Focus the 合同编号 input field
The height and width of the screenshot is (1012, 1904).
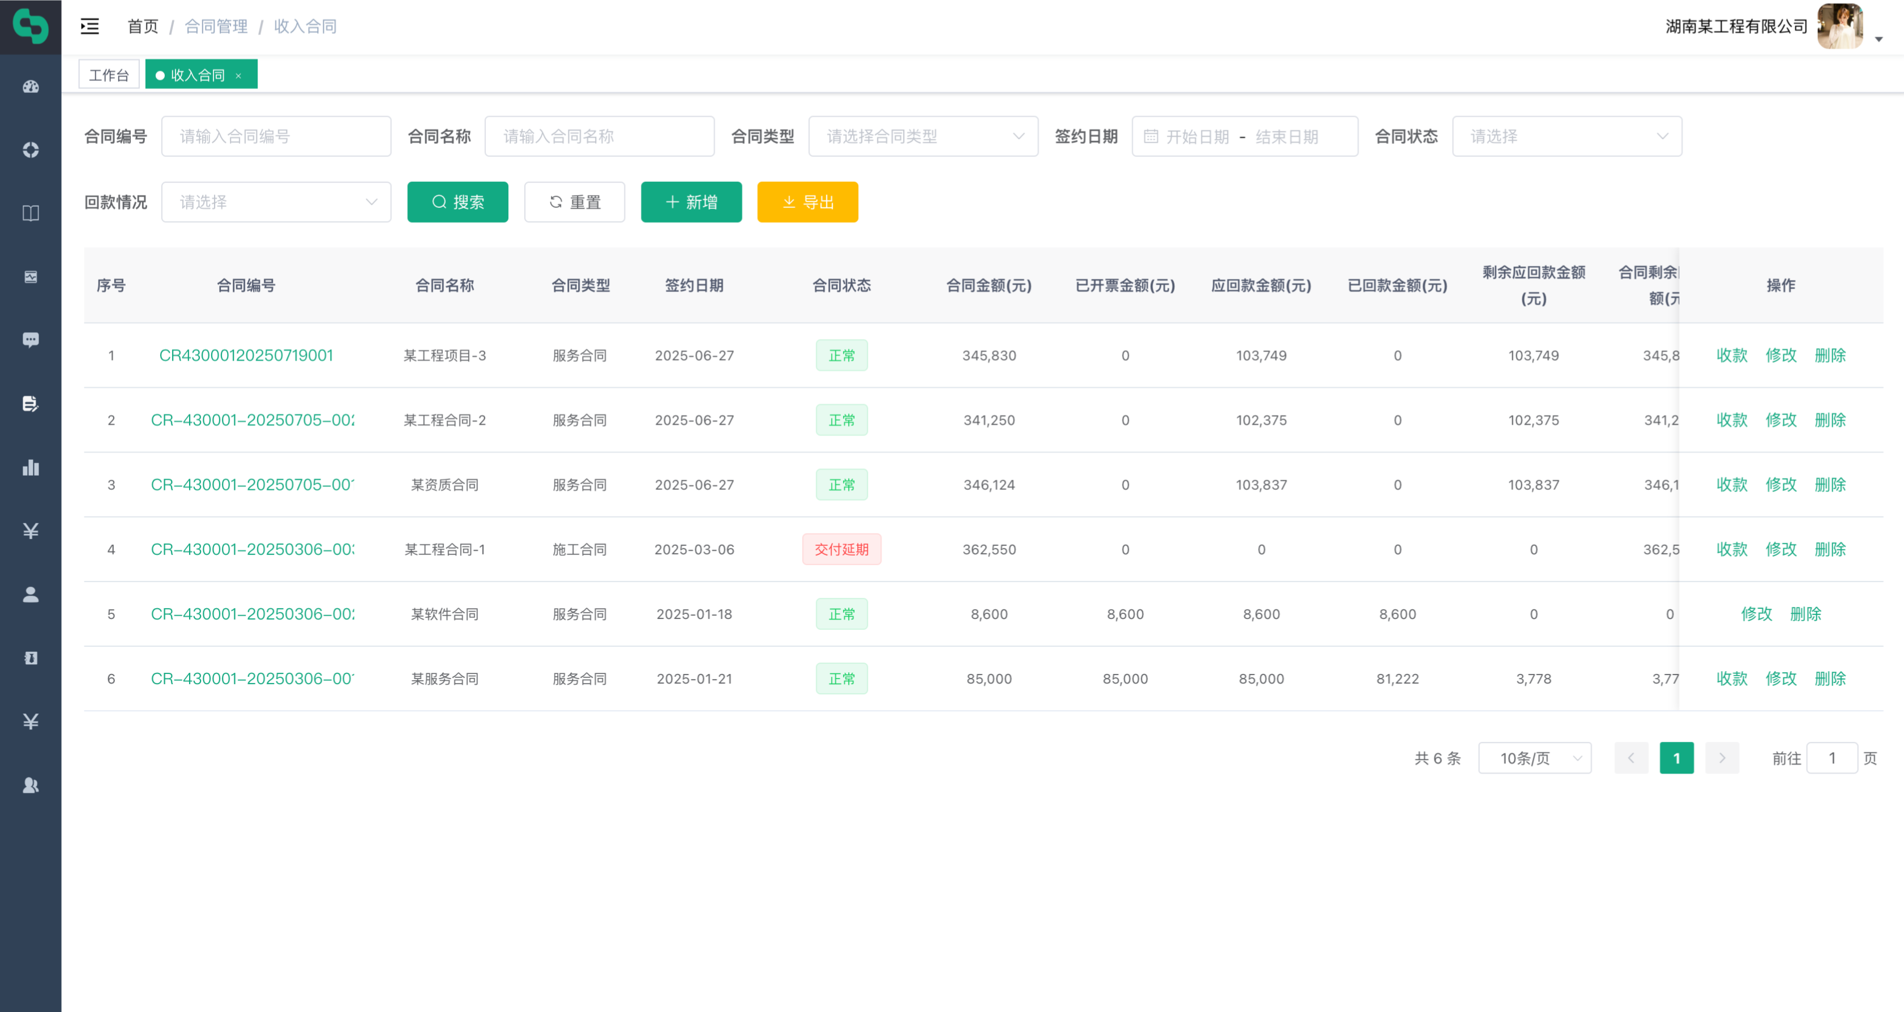[x=276, y=136]
